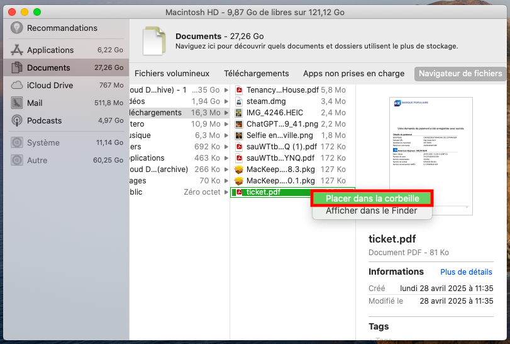Viewport: 510px width, 344px height.
Task: Select the sauWTtb…Q (1).pdf row
Action: coord(292,147)
